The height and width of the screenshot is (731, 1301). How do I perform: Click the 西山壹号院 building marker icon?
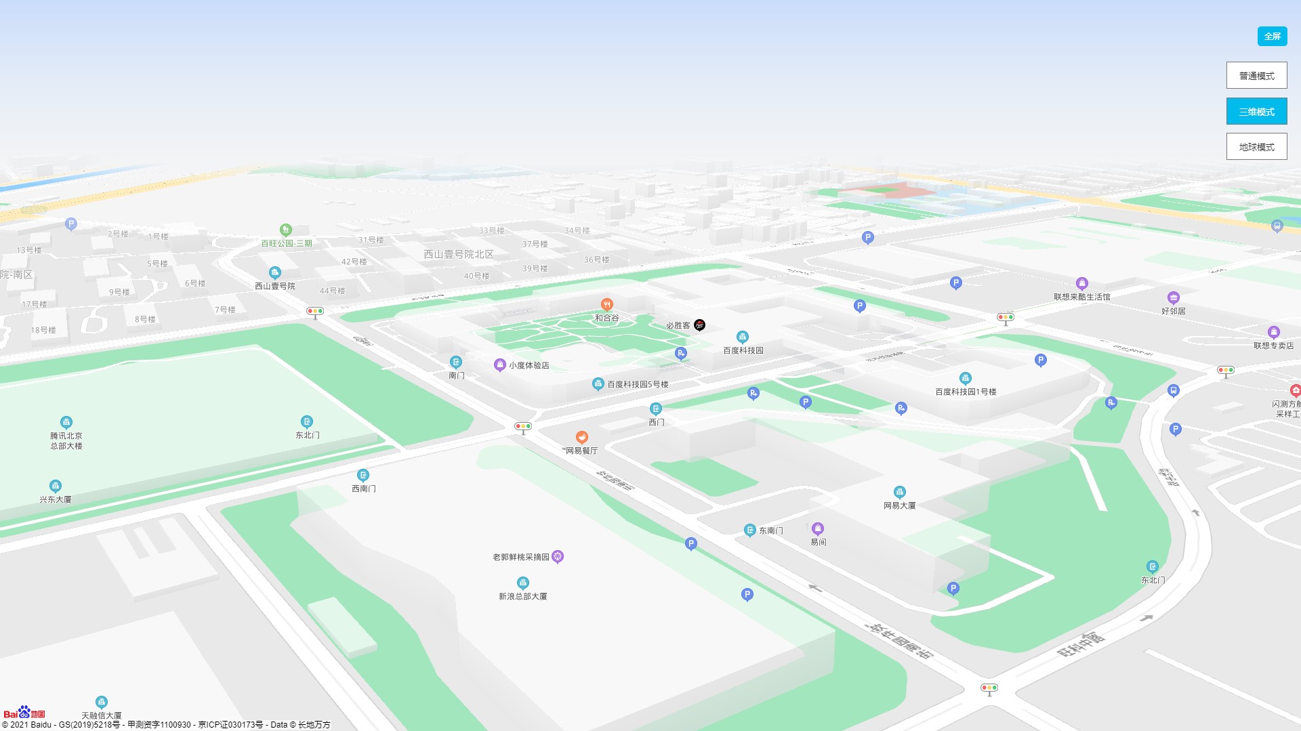[x=275, y=272]
